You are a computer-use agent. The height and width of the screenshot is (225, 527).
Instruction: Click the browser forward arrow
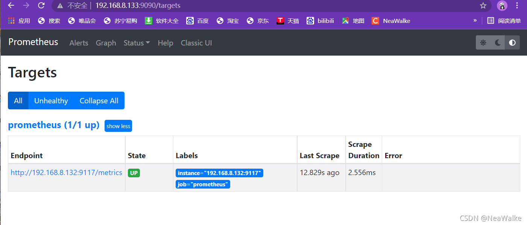(x=26, y=6)
